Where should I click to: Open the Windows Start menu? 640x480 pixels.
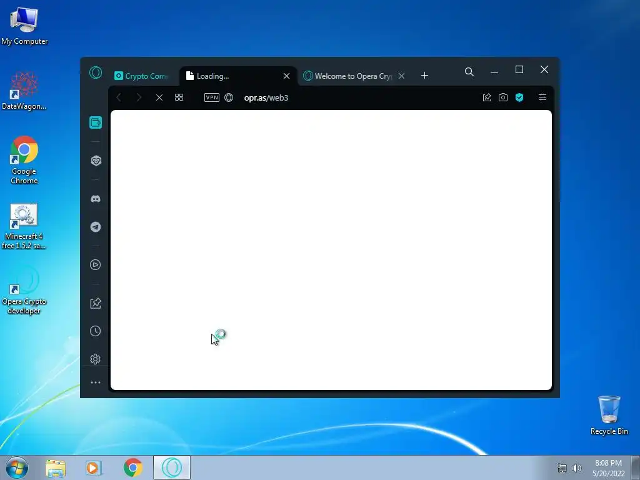coord(17,467)
